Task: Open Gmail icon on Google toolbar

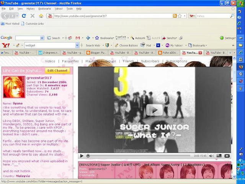Action: (x=78, y=38)
